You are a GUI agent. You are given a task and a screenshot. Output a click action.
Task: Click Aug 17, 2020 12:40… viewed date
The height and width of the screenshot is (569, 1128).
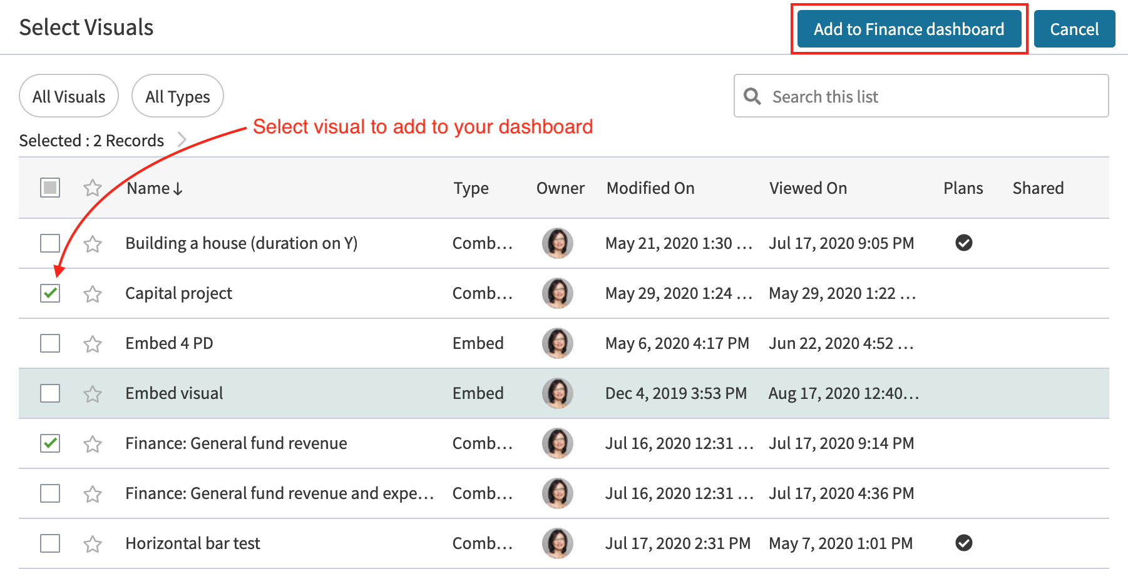pos(844,393)
